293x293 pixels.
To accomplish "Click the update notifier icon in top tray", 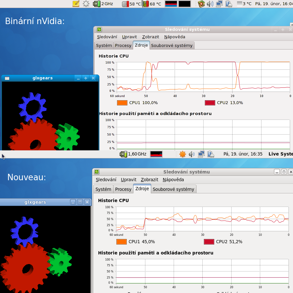I will [201, 4].
